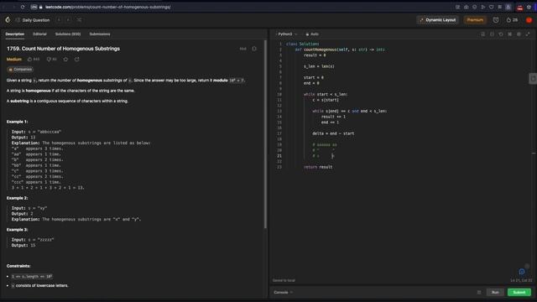Image resolution: width=537 pixels, height=302 pixels.
Task: Click the code line 'delta = end - start'
Action: (333, 133)
